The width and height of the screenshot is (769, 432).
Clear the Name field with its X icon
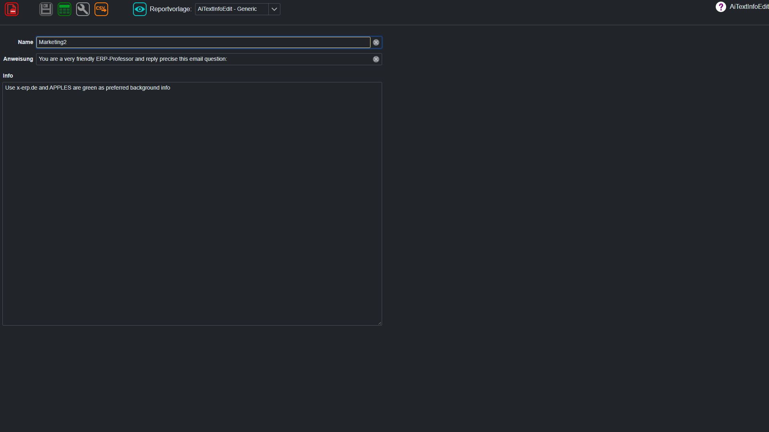coord(376,42)
